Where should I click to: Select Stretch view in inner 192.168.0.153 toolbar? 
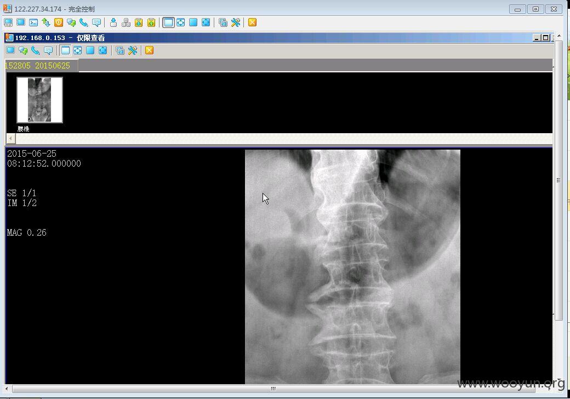78,50
